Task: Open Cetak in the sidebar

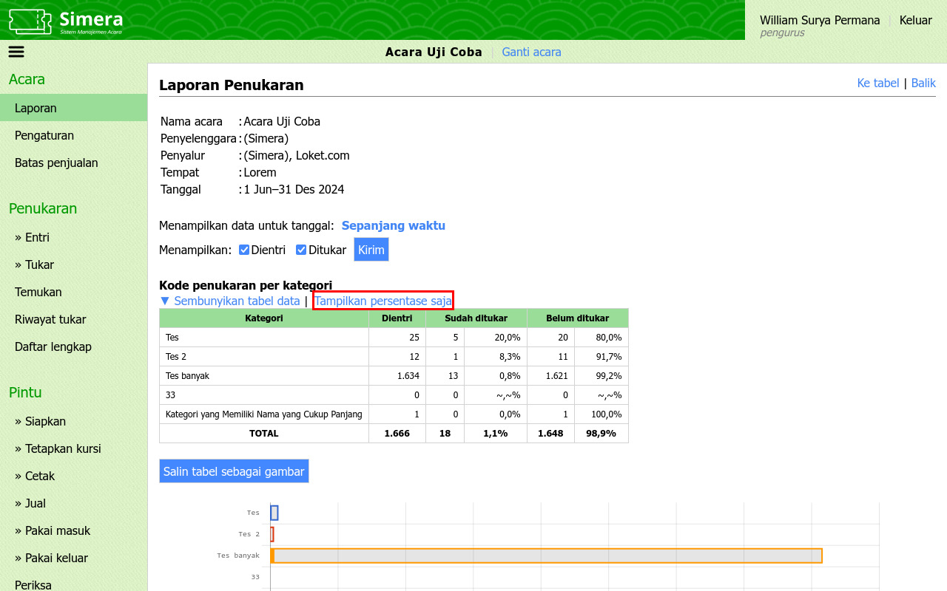Action: coord(73,476)
